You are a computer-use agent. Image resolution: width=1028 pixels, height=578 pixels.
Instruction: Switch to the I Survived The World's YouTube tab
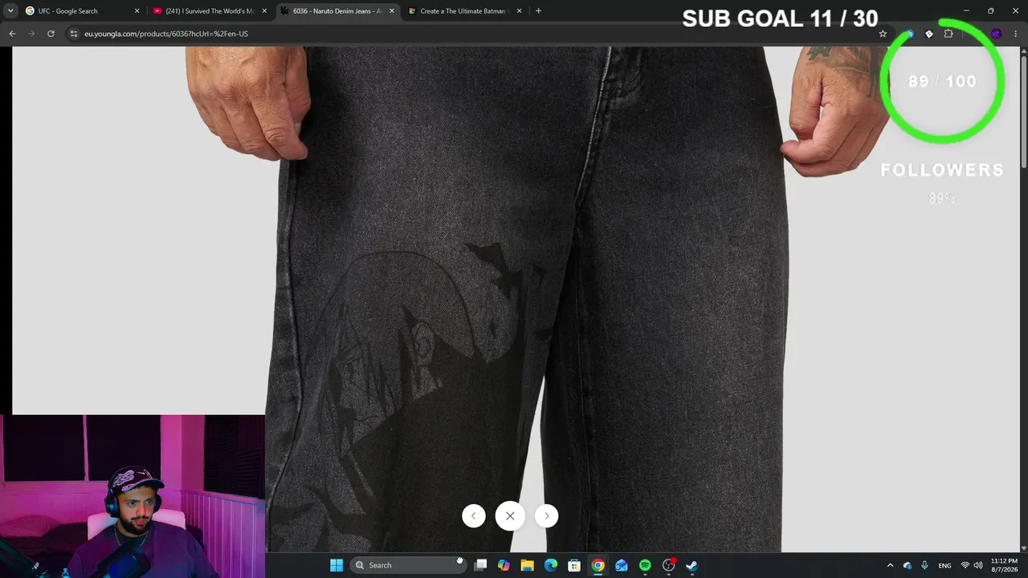click(x=209, y=11)
